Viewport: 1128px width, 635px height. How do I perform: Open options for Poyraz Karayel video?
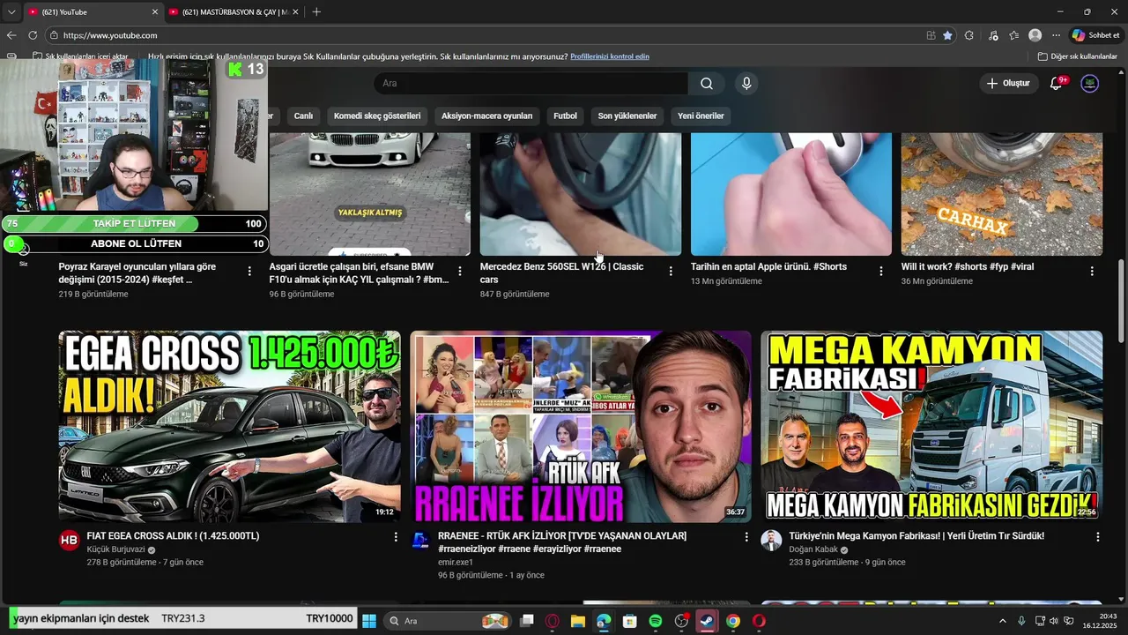click(x=249, y=272)
